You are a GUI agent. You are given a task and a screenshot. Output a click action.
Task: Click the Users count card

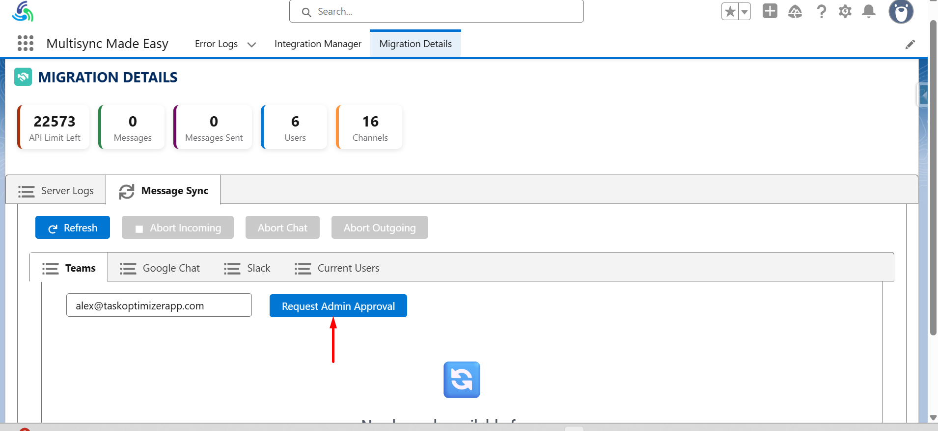click(295, 127)
